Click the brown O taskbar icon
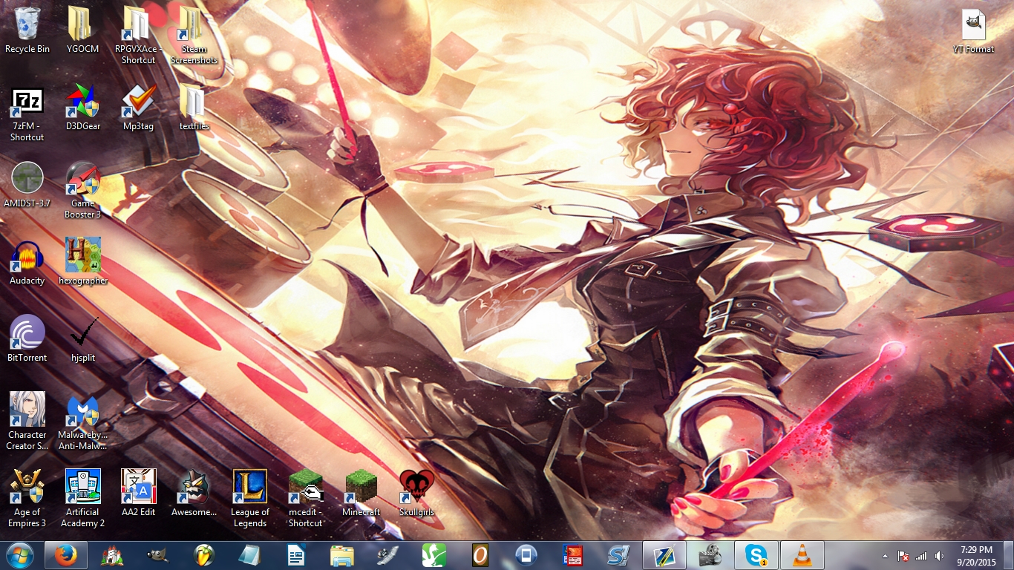 pyautogui.click(x=480, y=555)
